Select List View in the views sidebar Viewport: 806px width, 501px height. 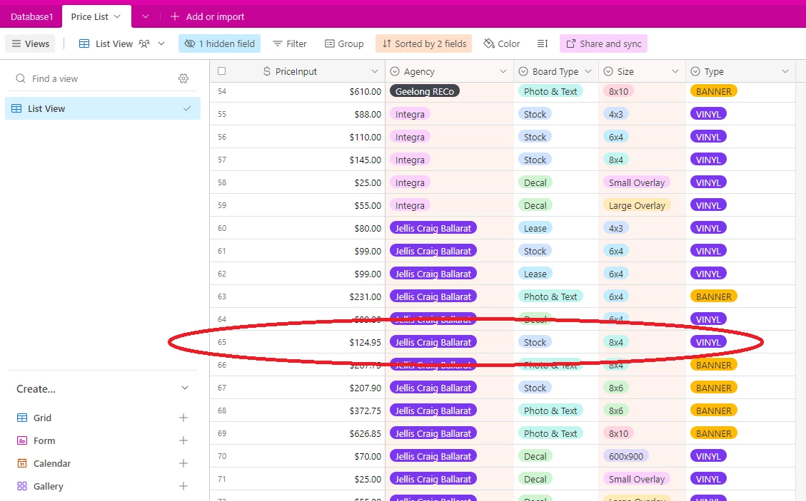pos(103,108)
